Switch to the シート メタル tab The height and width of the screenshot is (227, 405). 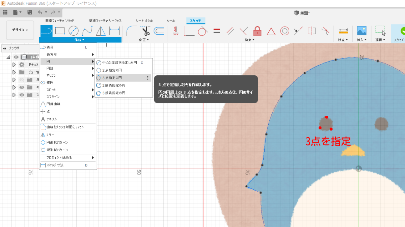[x=144, y=21]
